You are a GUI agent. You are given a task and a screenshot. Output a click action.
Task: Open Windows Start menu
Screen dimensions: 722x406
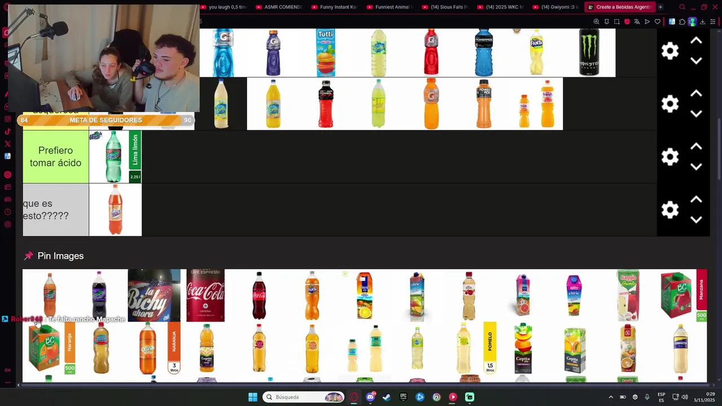coord(253,397)
